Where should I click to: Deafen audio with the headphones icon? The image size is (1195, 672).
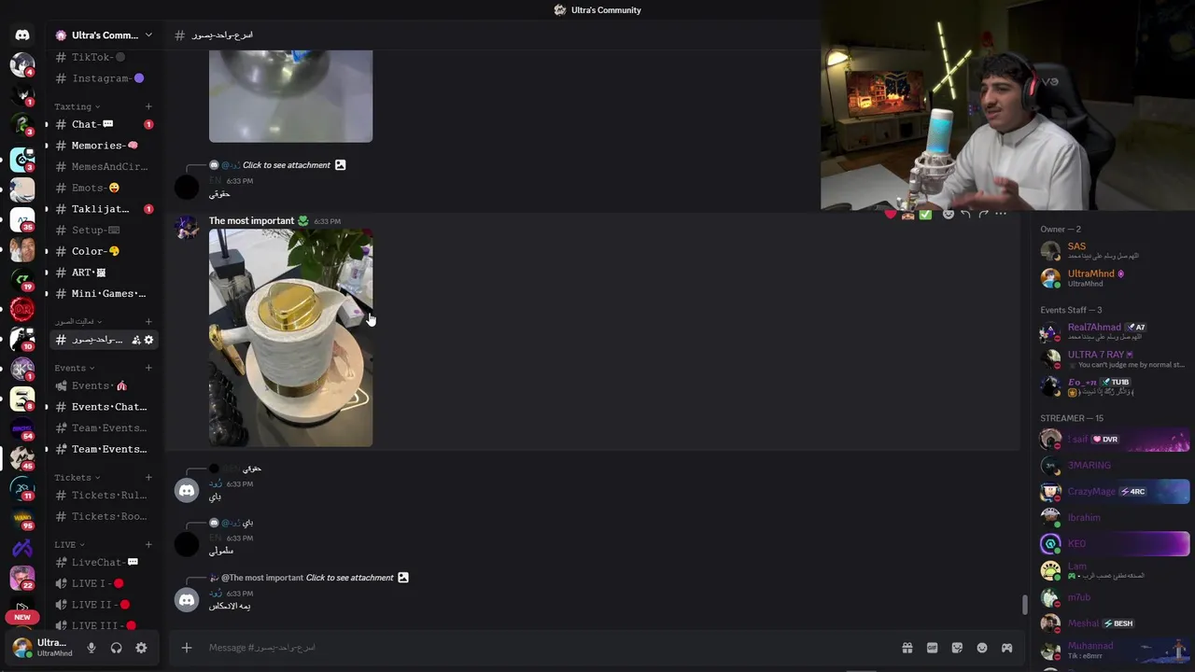[116, 648]
